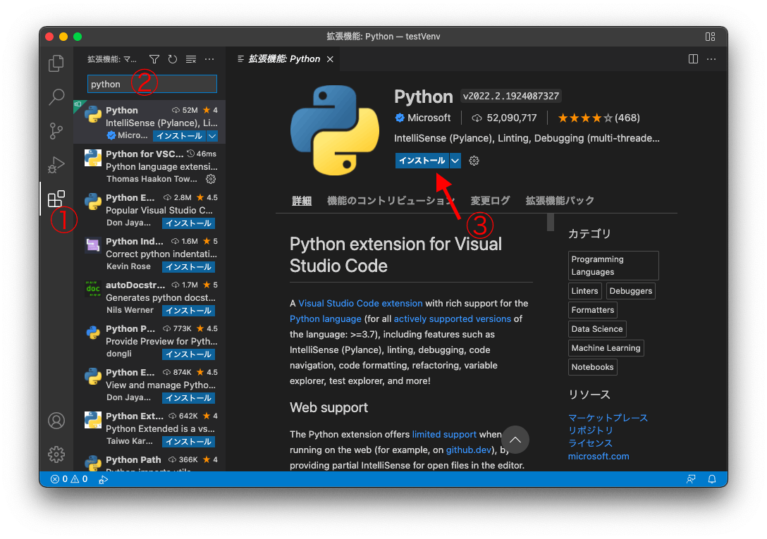The height and width of the screenshot is (539, 767).
Task: Open the ライセンス resource link
Action: [x=591, y=443]
